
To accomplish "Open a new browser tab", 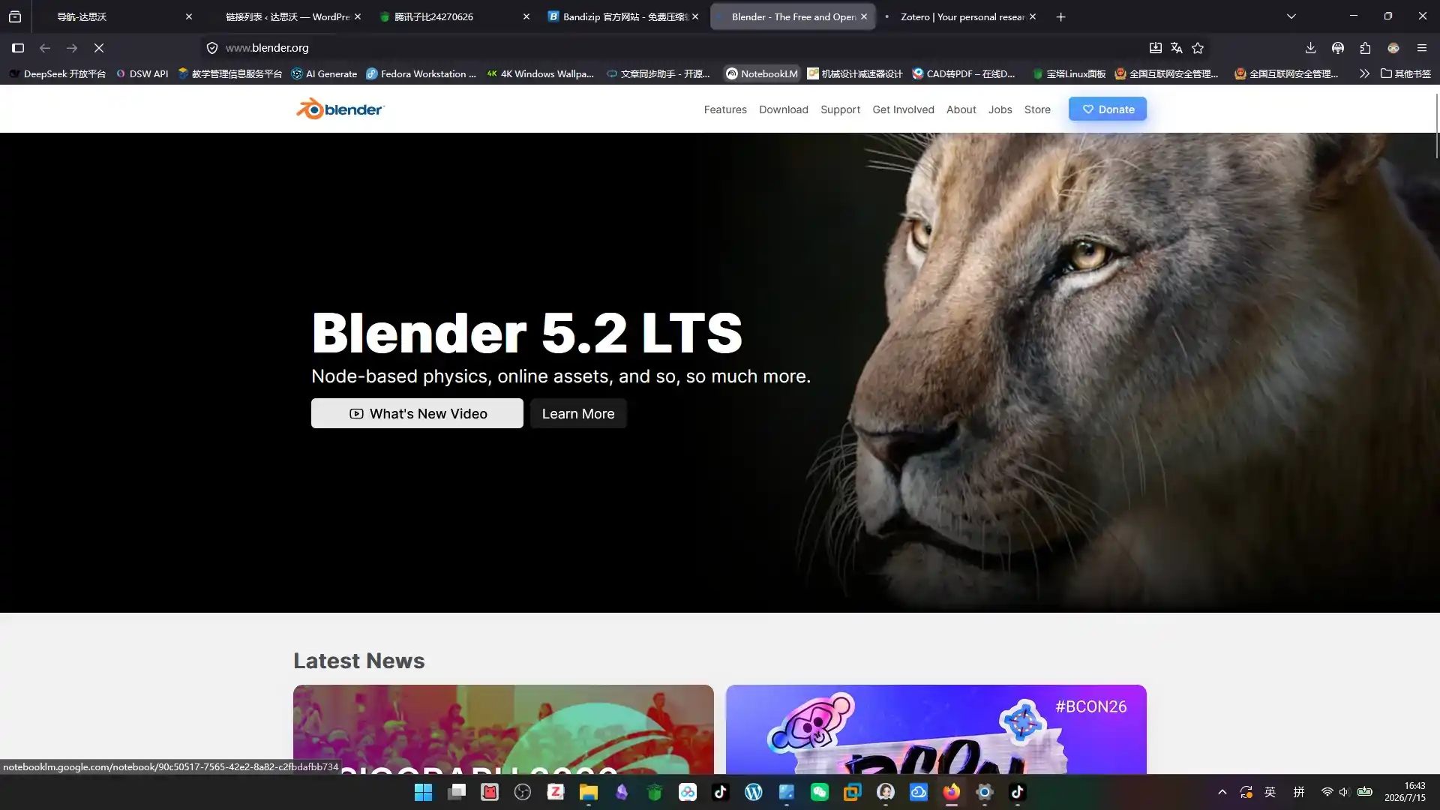I will click(1060, 16).
